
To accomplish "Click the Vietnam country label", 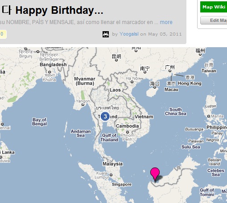I will tap(144, 117).
